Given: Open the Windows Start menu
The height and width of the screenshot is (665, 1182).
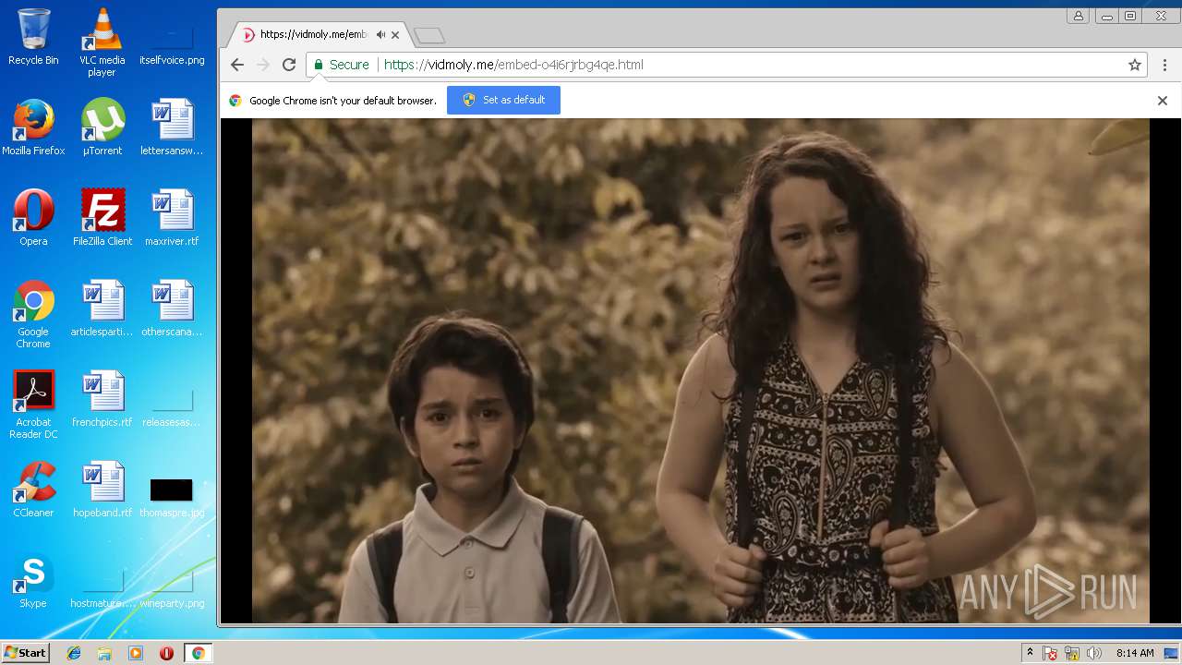Looking at the screenshot, I should coord(25,653).
